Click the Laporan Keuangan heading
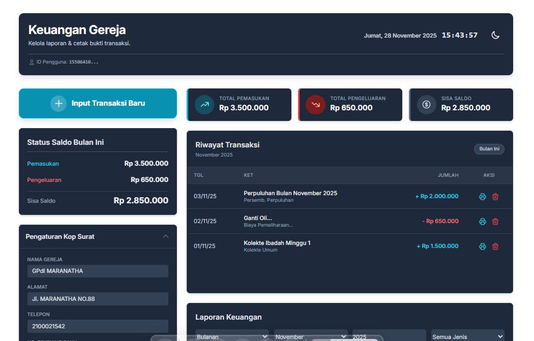The width and height of the screenshot is (534, 341). 228,317
